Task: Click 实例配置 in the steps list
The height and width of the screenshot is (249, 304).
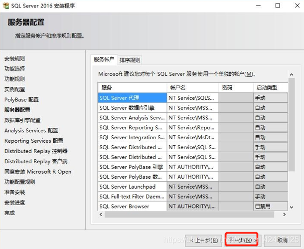Action: pos(14,89)
